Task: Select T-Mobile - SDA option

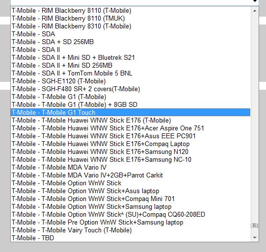Action: tap(130, 34)
